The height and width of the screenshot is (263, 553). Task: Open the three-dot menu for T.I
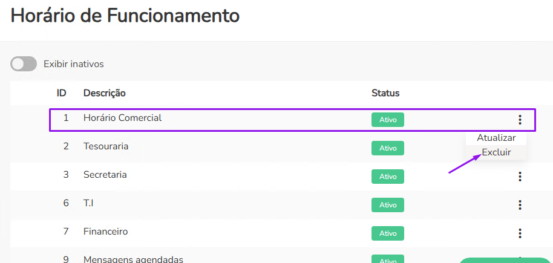[x=520, y=205]
